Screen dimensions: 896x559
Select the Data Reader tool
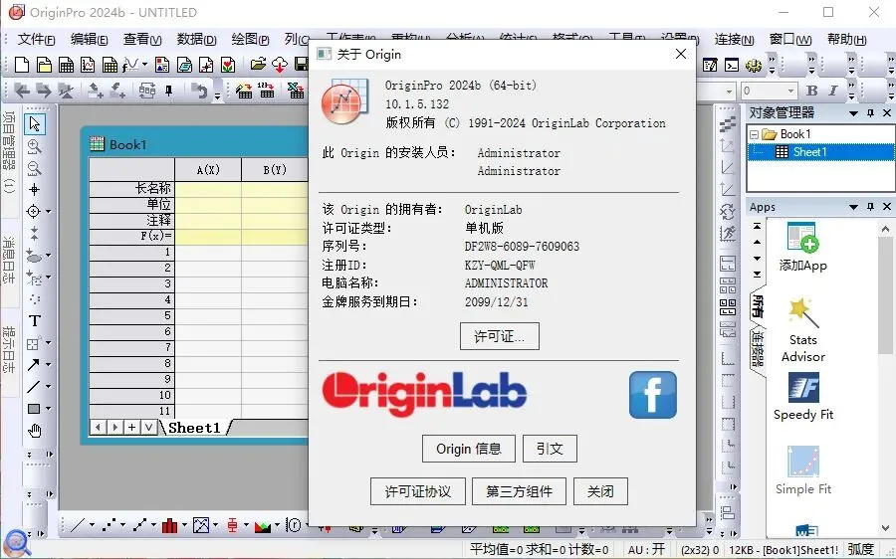33,211
